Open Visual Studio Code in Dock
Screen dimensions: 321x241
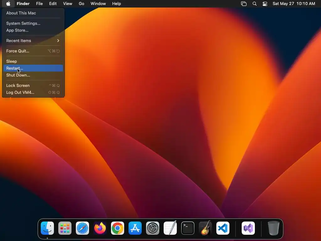(223, 228)
